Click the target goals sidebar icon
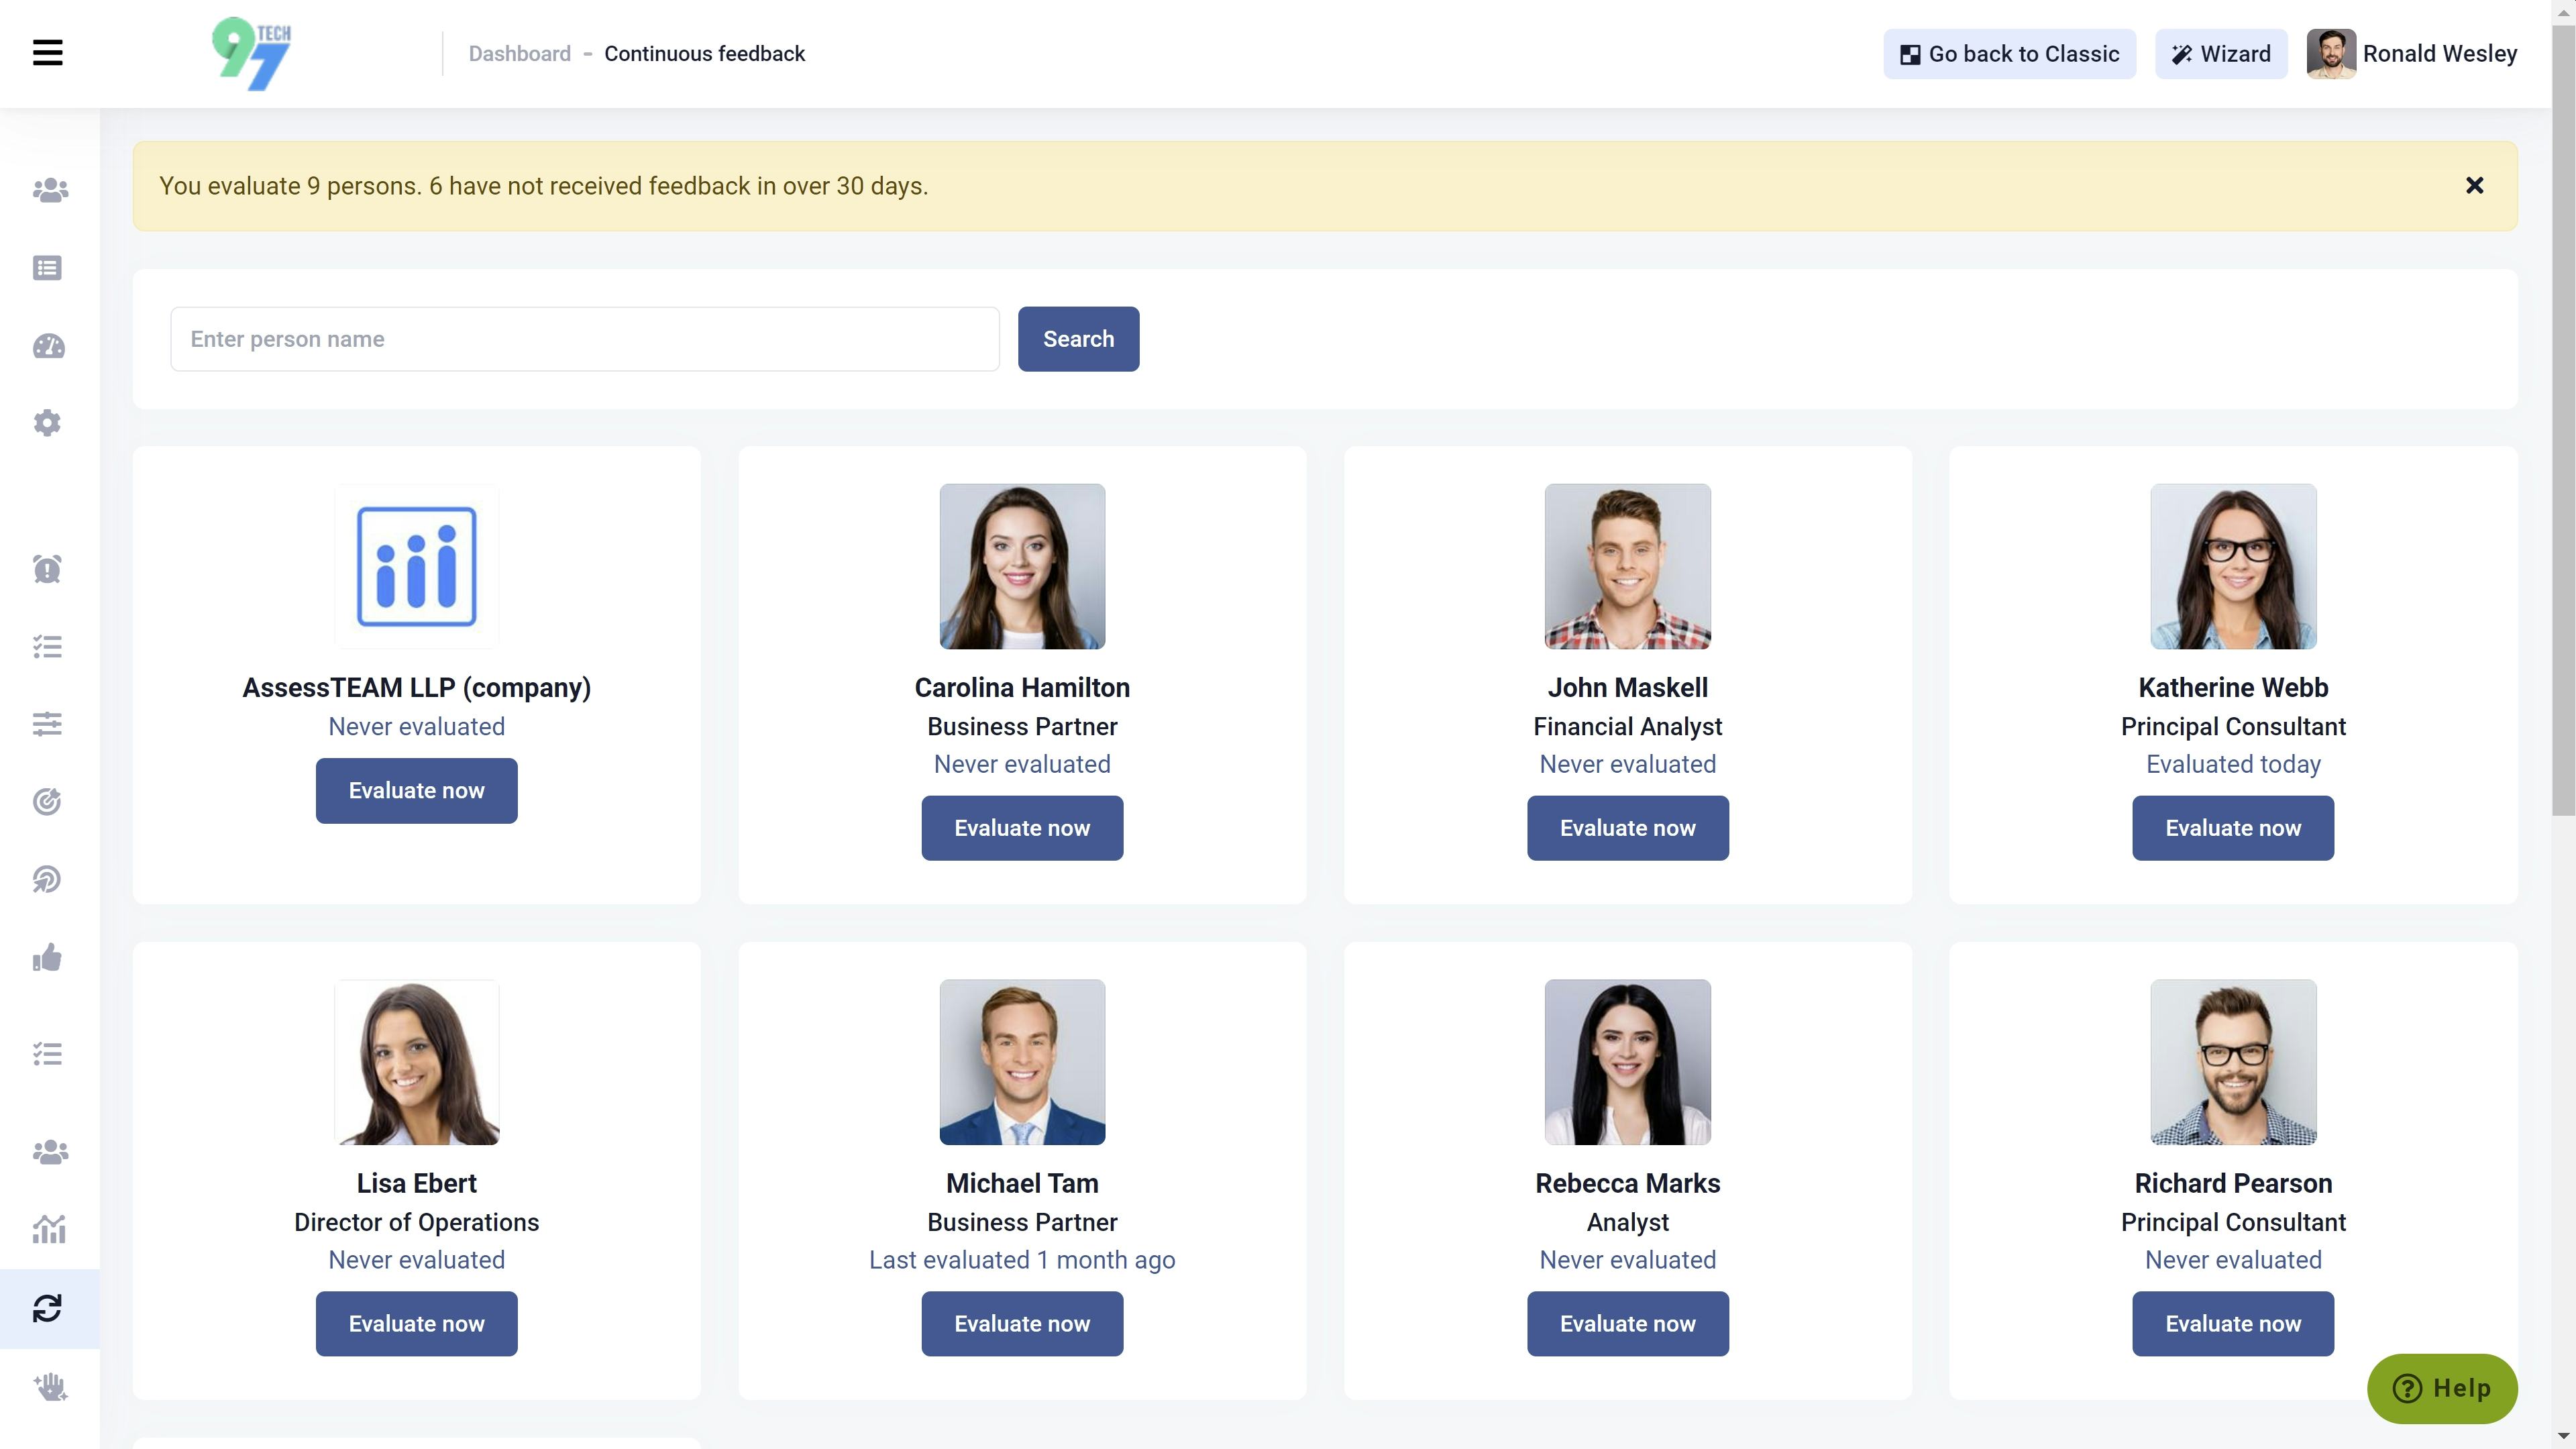This screenshot has height=1449, width=2576. click(47, 801)
